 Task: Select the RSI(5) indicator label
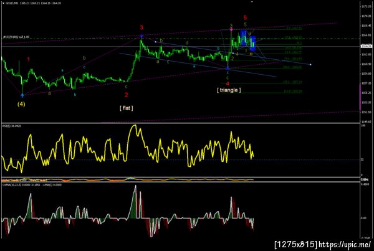(x=11, y=126)
